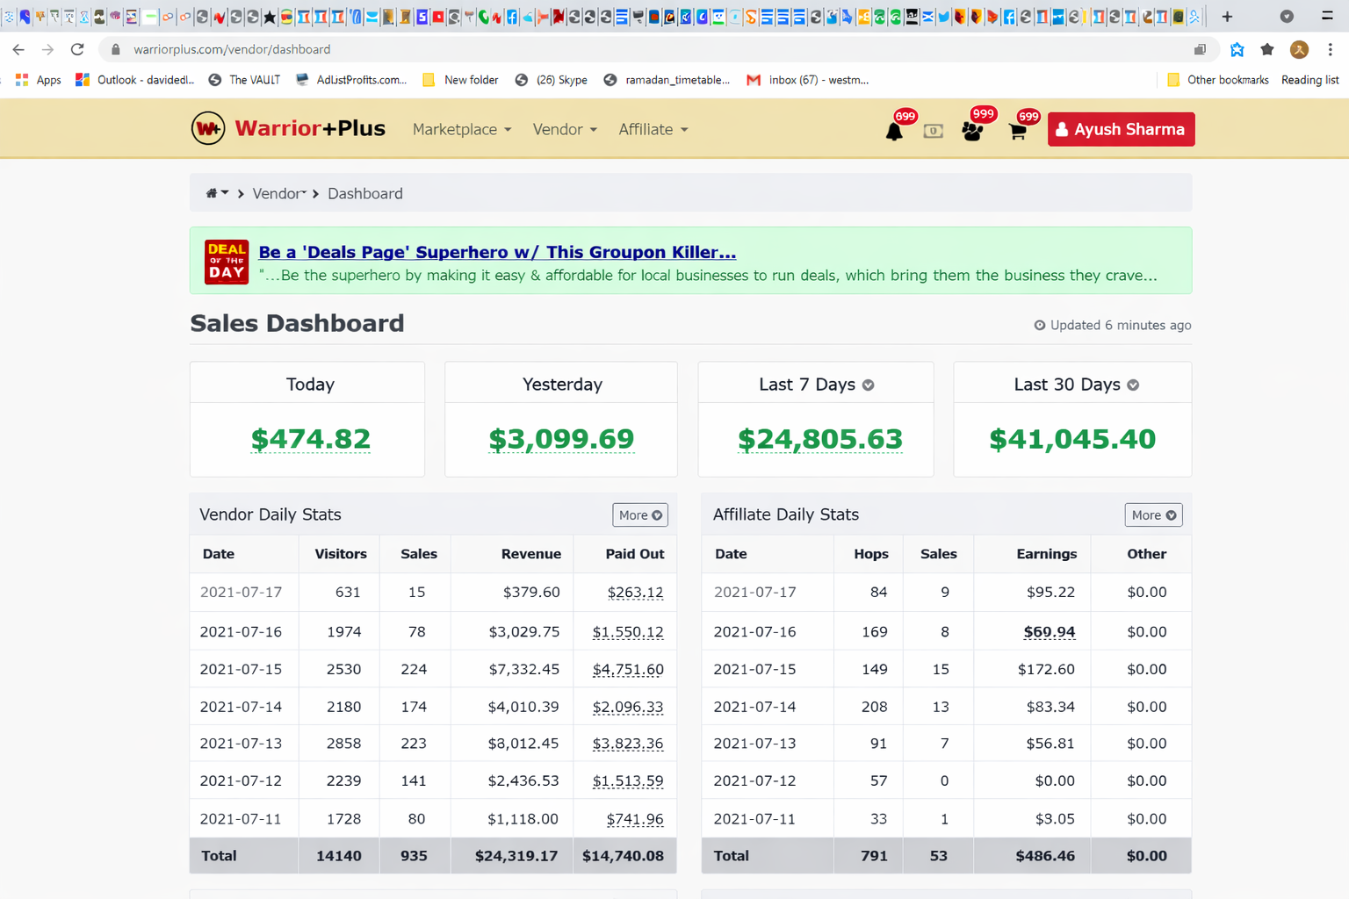Click the Deal of the Day badge
Screen dimensions: 1349x899
226,261
